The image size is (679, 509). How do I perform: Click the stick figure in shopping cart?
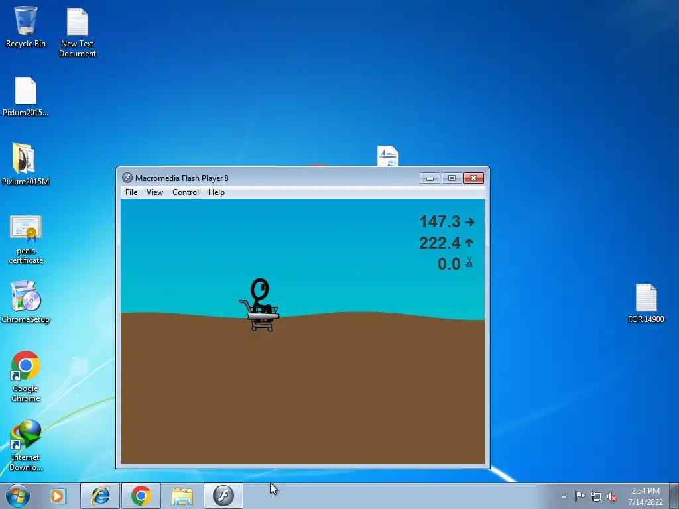pyautogui.click(x=260, y=305)
